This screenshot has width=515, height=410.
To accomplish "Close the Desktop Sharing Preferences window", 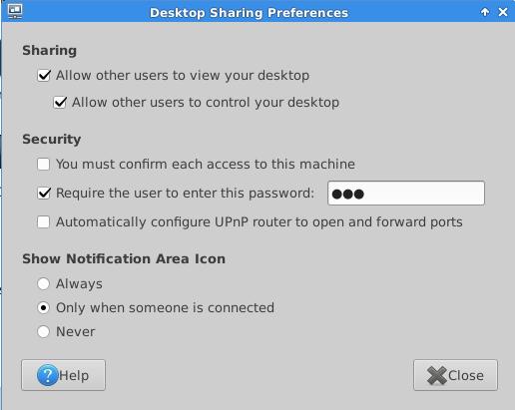I will click(x=503, y=12).
